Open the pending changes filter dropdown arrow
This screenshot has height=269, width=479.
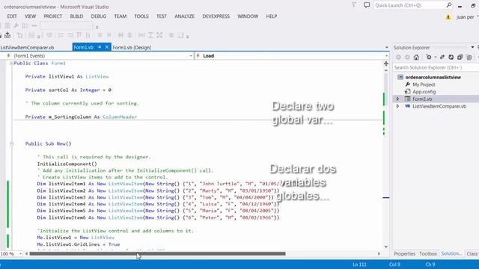[436, 58]
